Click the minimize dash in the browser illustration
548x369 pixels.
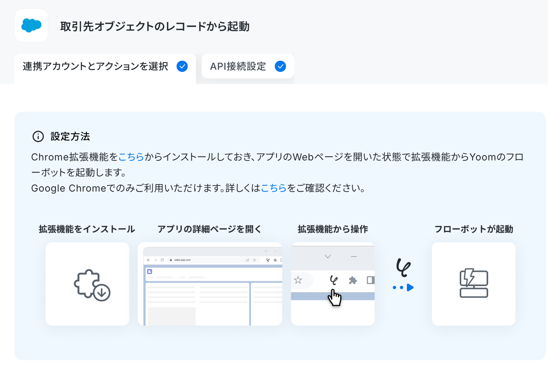[x=354, y=256]
